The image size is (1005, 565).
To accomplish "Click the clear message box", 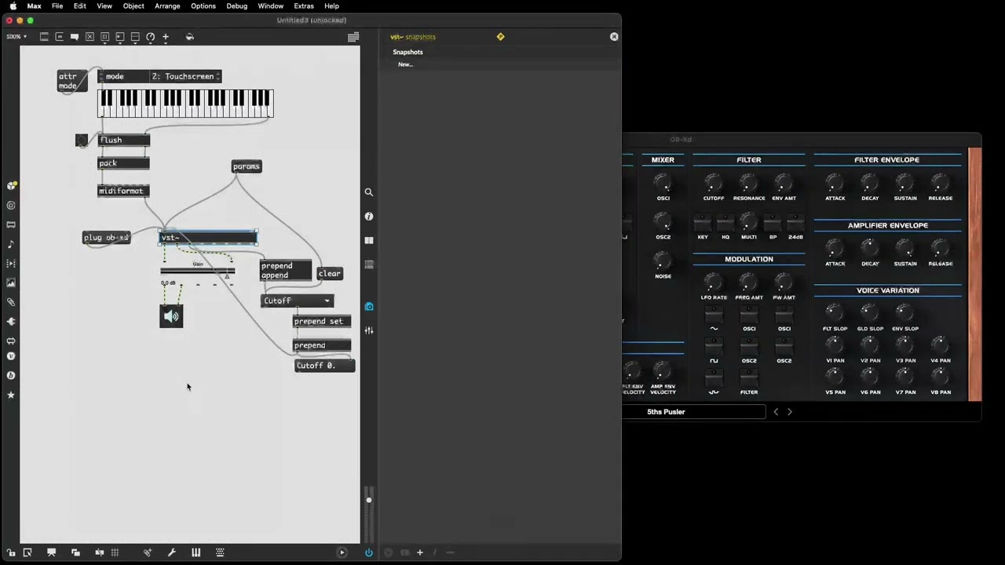I will [x=330, y=274].
